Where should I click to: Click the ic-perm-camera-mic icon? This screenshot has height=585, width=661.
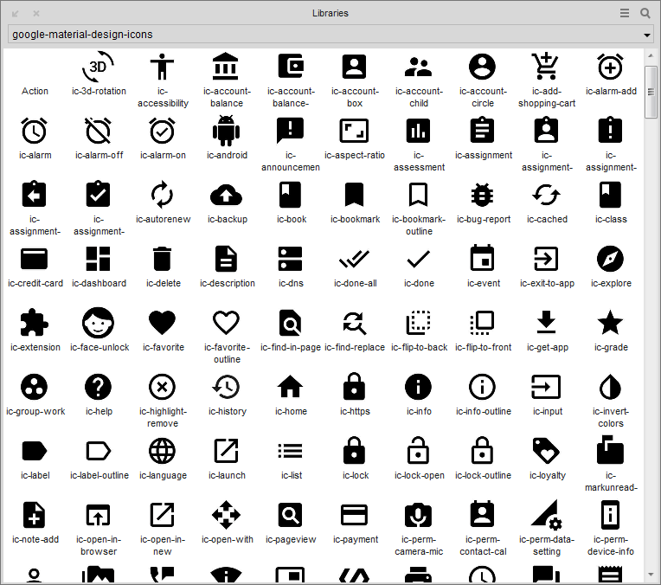tap(418, 515)
